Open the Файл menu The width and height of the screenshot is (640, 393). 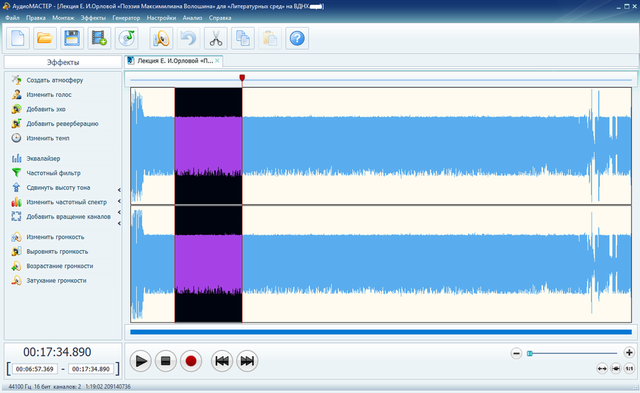pos(12,18)
